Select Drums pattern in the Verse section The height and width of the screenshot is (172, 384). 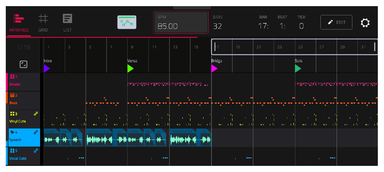168,84
